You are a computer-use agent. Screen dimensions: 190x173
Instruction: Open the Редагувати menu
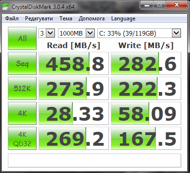(39, 19)
